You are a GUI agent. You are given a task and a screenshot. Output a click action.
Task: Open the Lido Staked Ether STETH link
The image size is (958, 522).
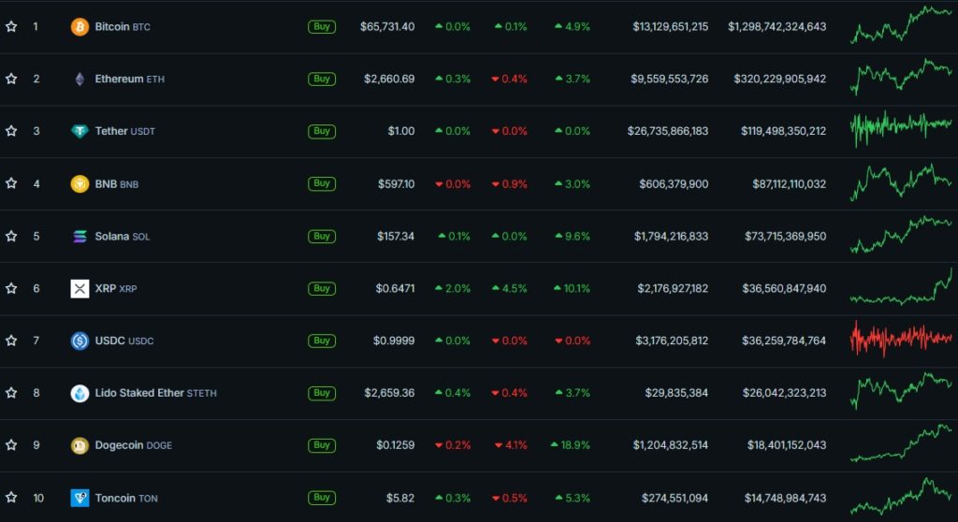[156, 393]
